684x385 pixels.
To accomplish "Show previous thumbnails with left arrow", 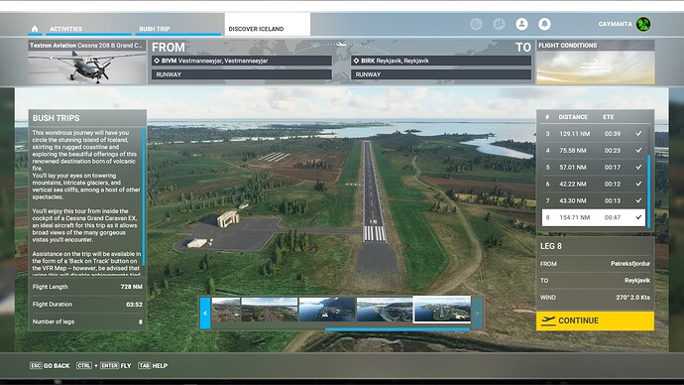I will (x=205, y=313).
